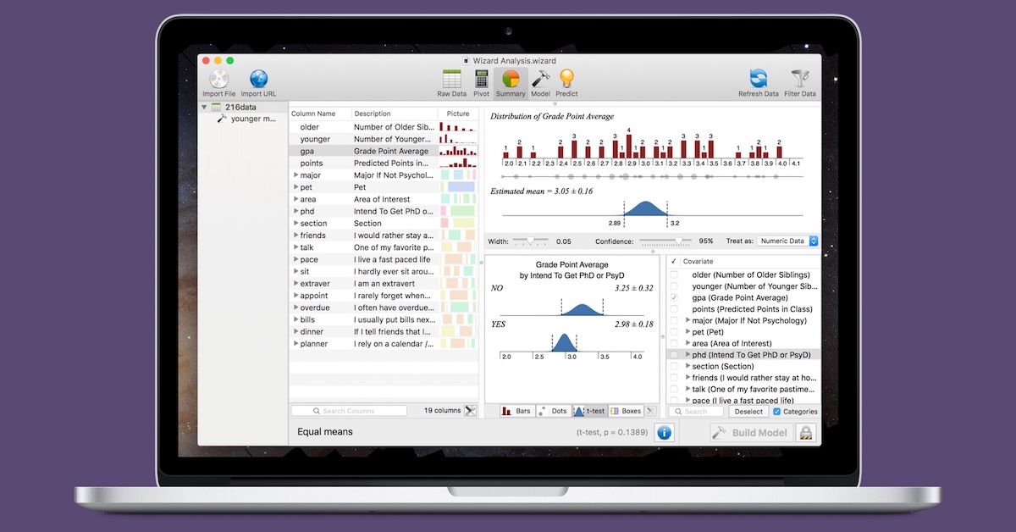Click the Search Columns field
The height and width of the screenshot is (532, 1016).
350,411
